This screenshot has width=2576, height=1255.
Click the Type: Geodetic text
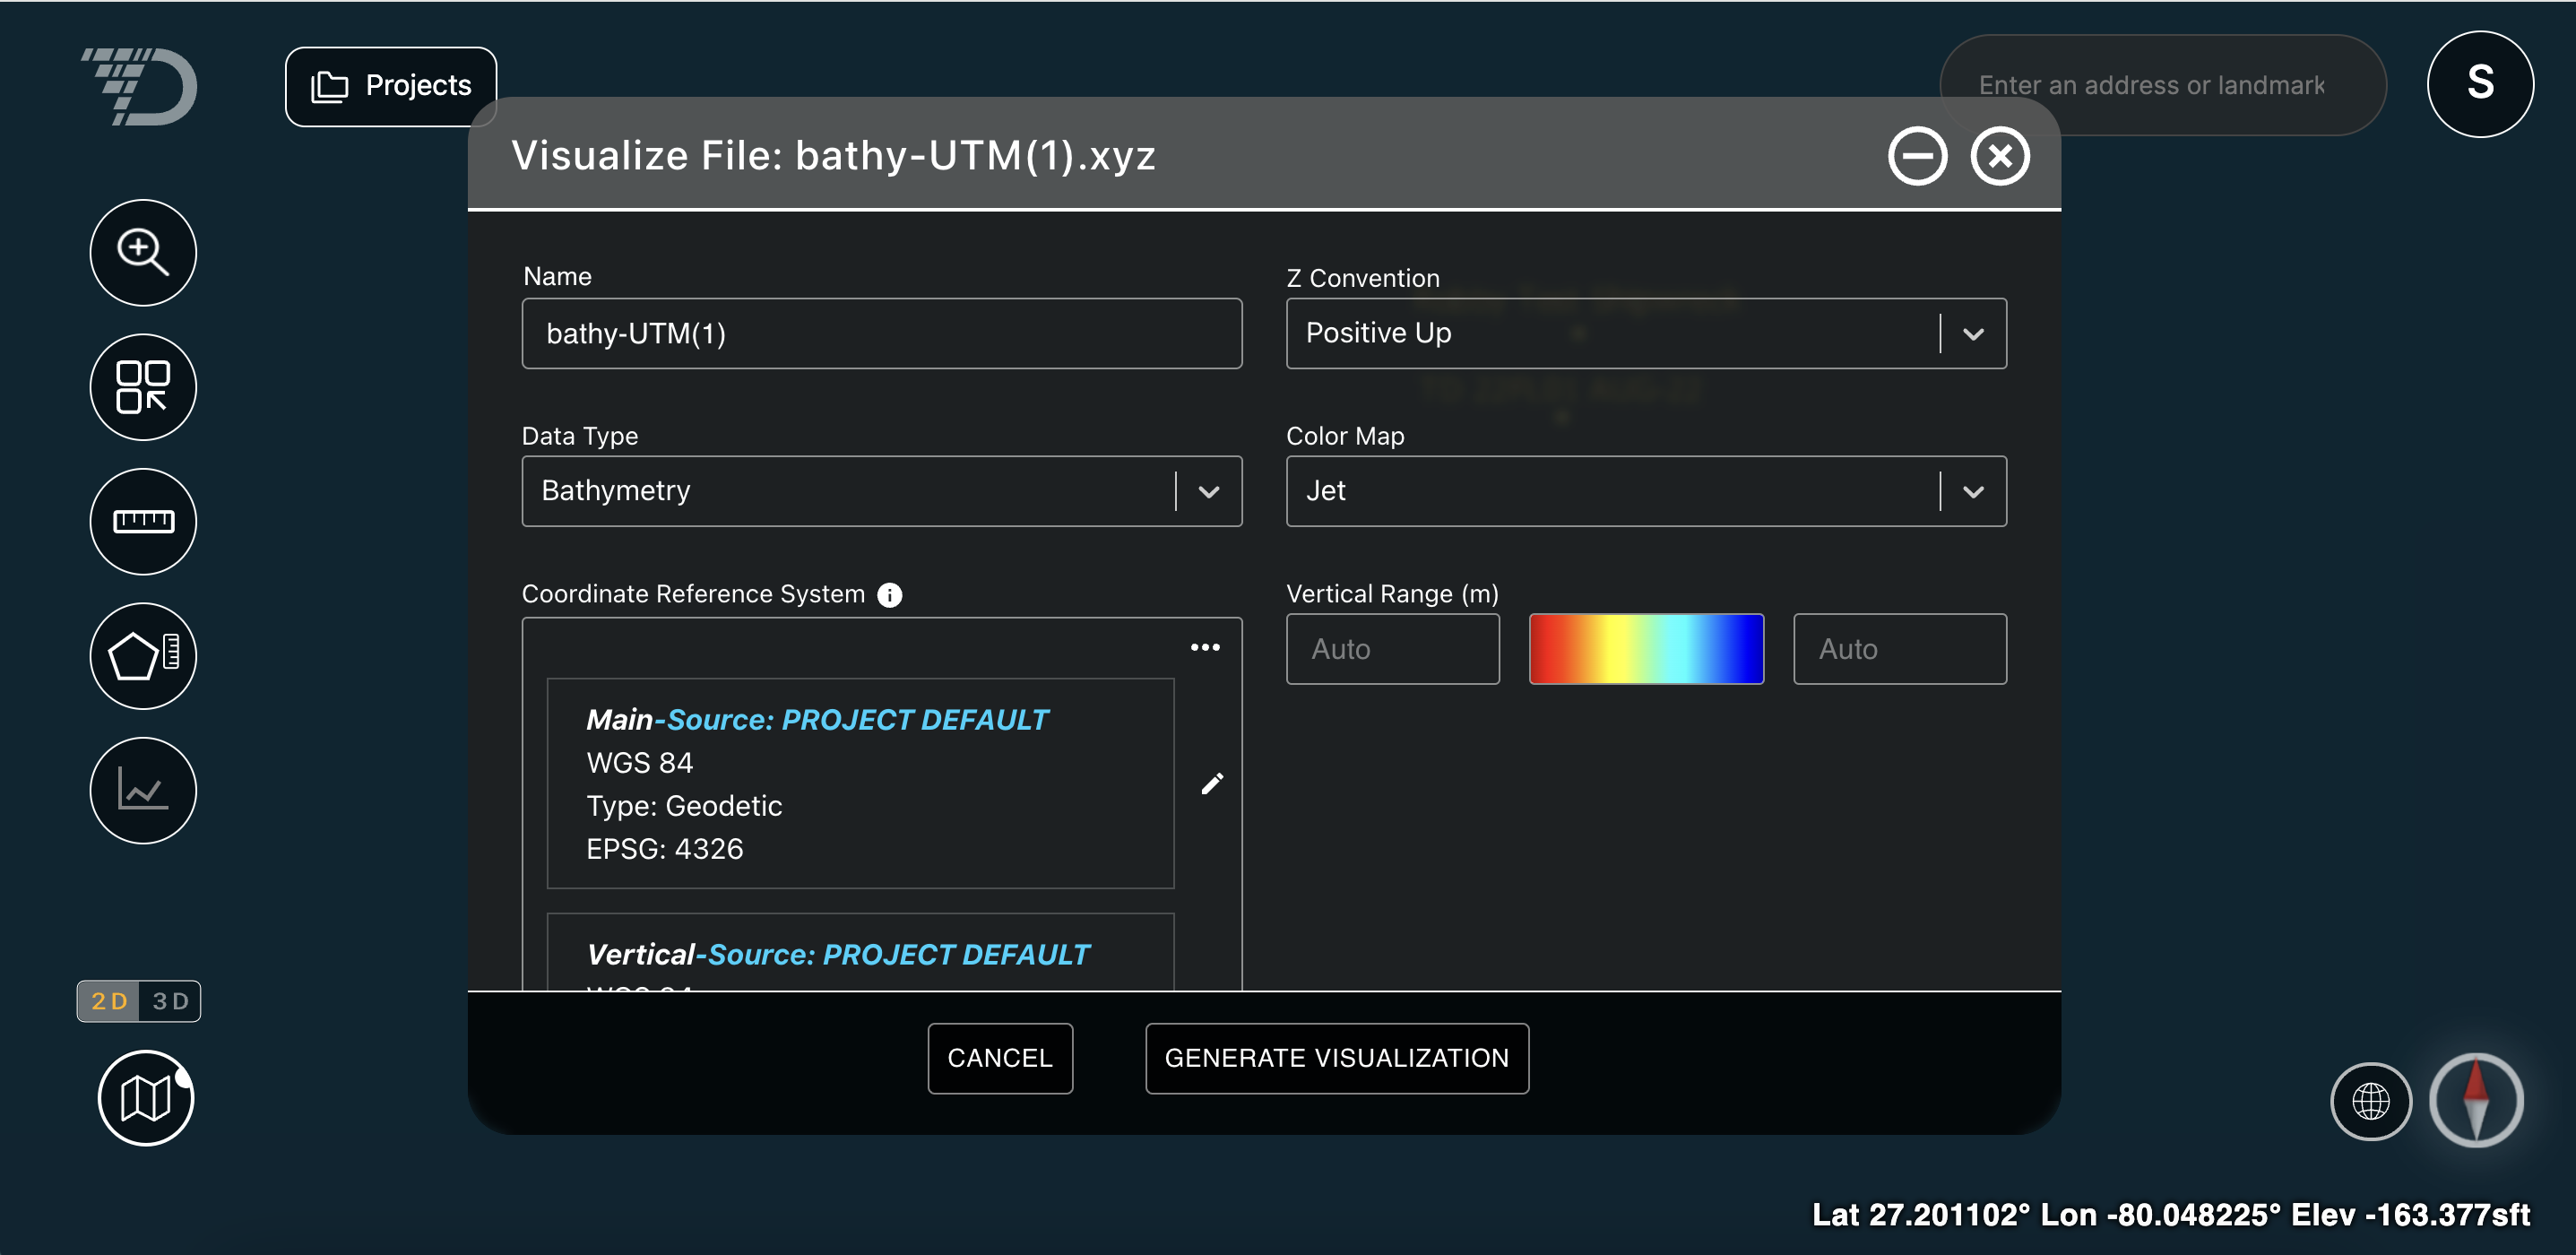(x=684, y=806)
